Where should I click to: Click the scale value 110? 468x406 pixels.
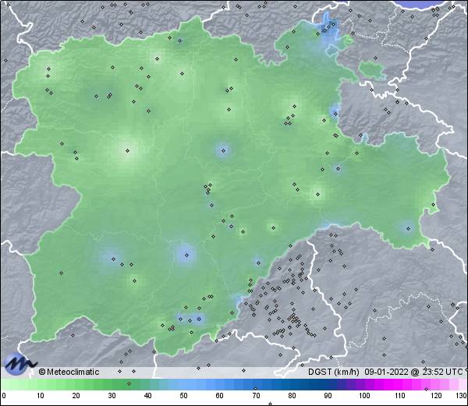tap(400, 396)
